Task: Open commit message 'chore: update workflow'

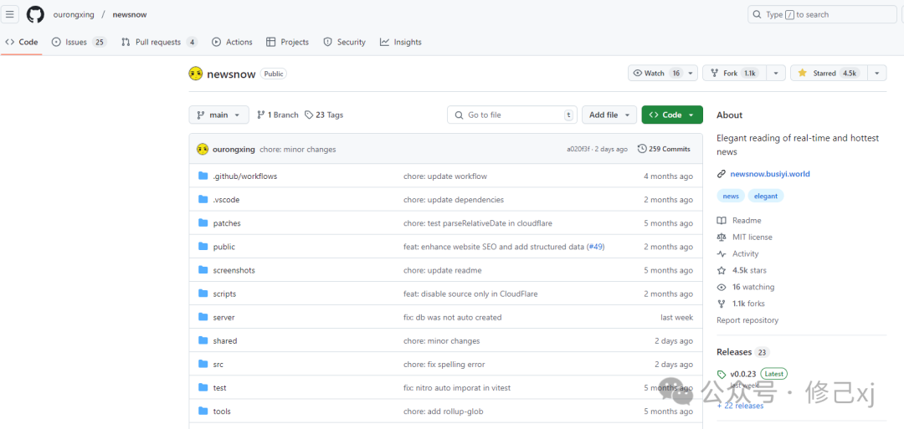Action: click(x=445, y=176)
